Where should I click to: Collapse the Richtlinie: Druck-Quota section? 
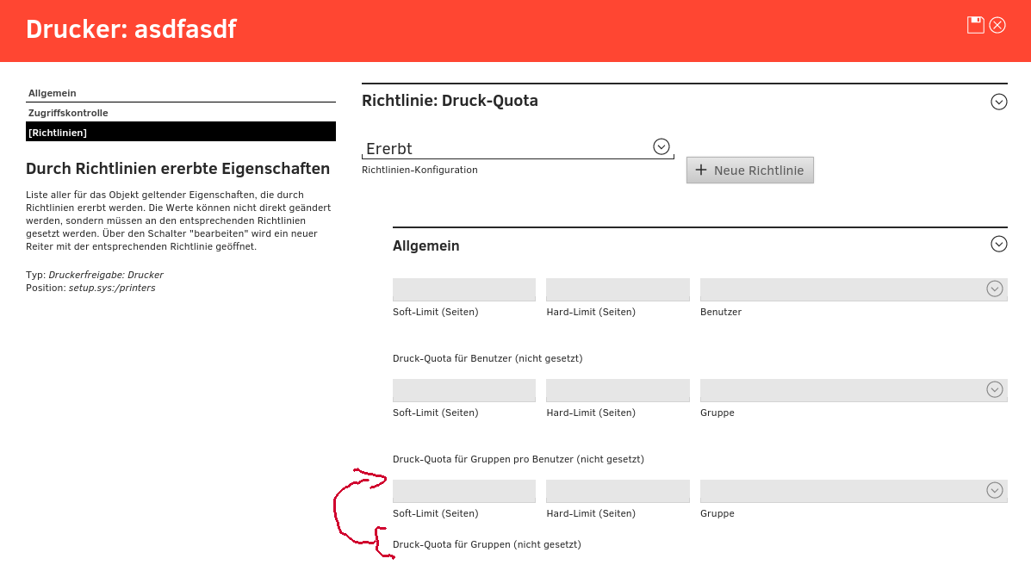pyautogui.click(x=998, y=102)
